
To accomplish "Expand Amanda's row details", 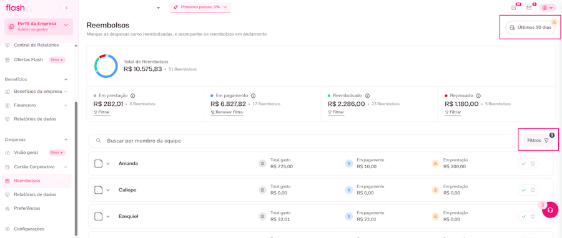I will pos(108,164).
